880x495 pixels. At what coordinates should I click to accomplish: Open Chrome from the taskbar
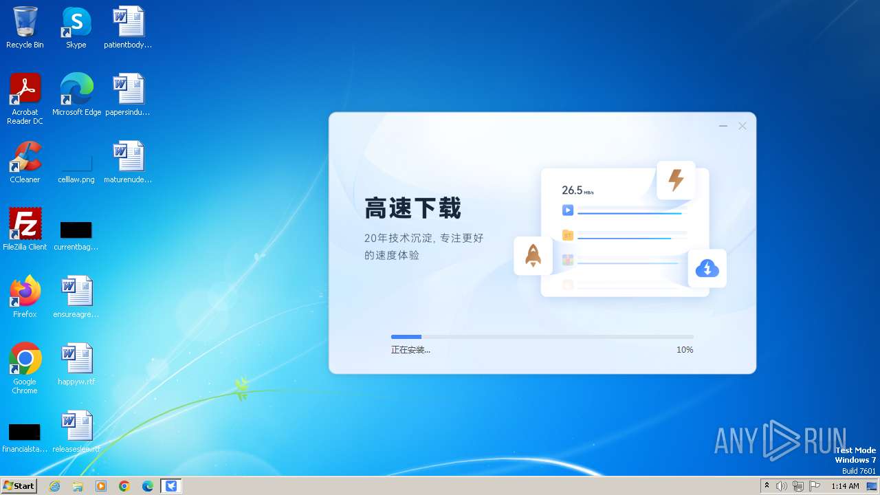click(x=124, y=486)
